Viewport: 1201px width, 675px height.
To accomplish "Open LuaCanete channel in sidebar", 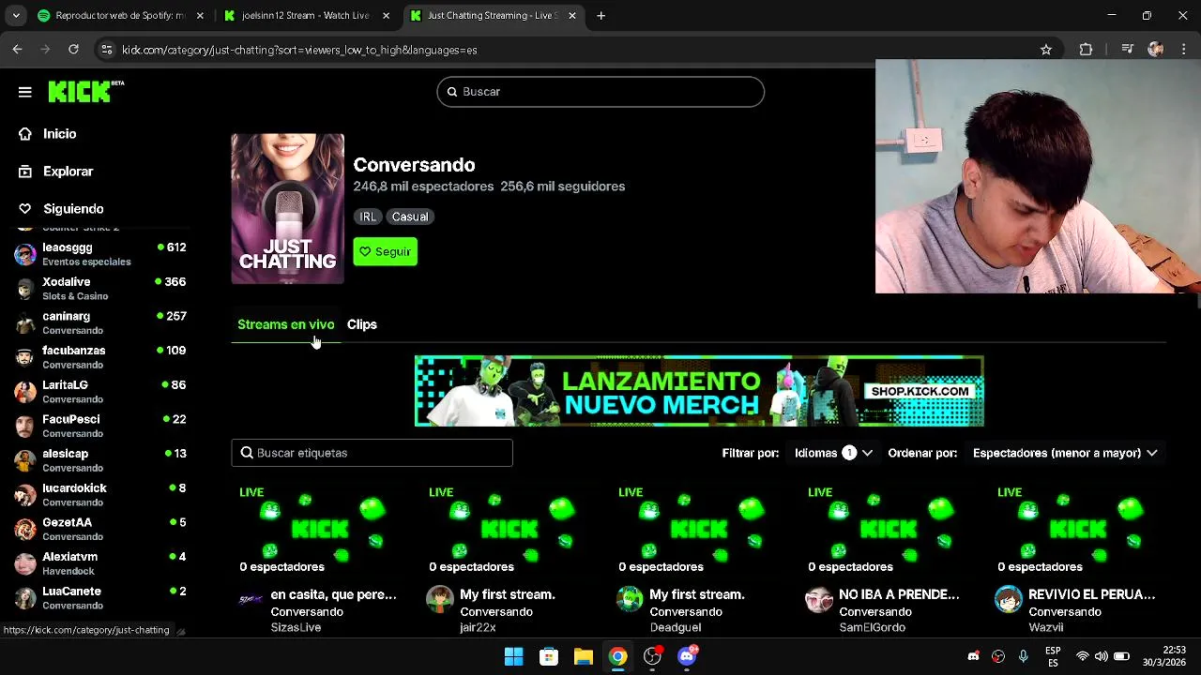I will (x=101, y=598).
